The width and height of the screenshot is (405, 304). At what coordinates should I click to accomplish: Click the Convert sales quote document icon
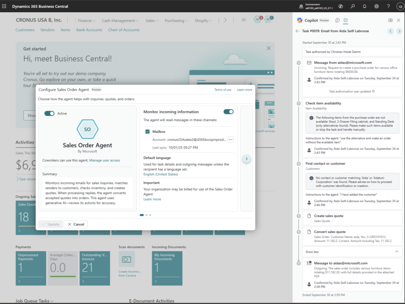309,232
